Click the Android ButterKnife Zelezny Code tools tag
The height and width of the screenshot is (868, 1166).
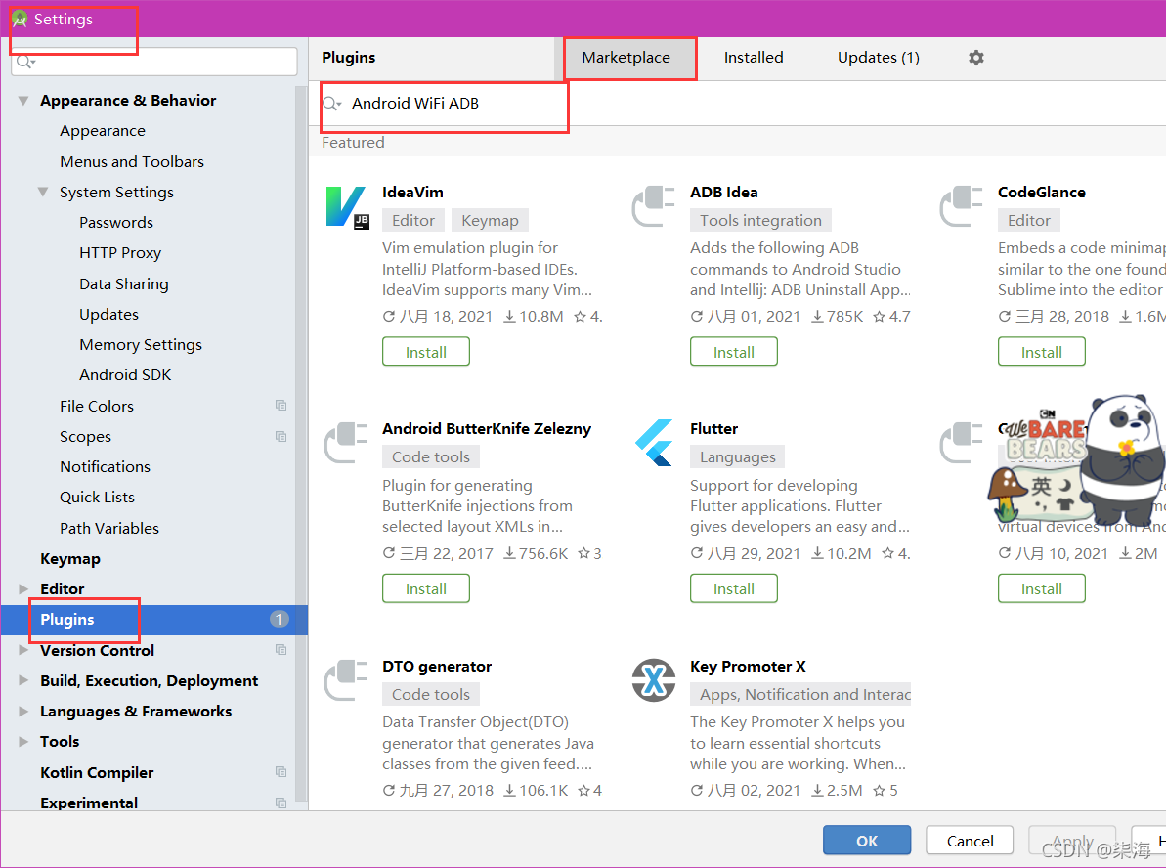(x=431, y=456)
